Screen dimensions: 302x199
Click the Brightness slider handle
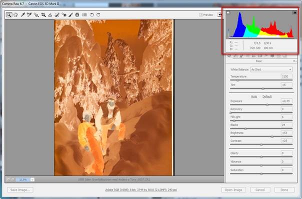coord(272,136)
